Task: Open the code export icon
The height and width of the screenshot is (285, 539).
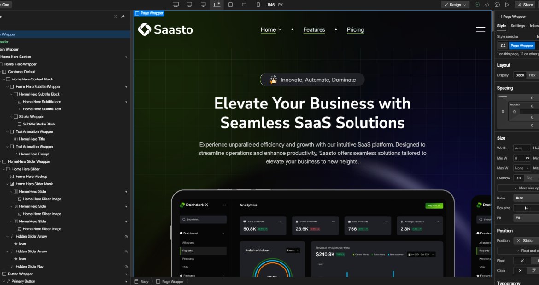Action: pyautogui.click(x=487, y=5)
